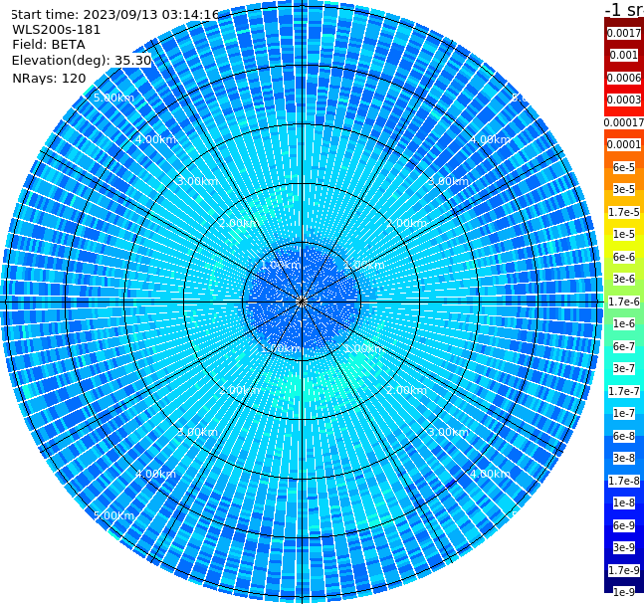This screenshot has width=644, height=604.
Task: Select the 3e-9 colorbar label
Action: tap(624, 547)
